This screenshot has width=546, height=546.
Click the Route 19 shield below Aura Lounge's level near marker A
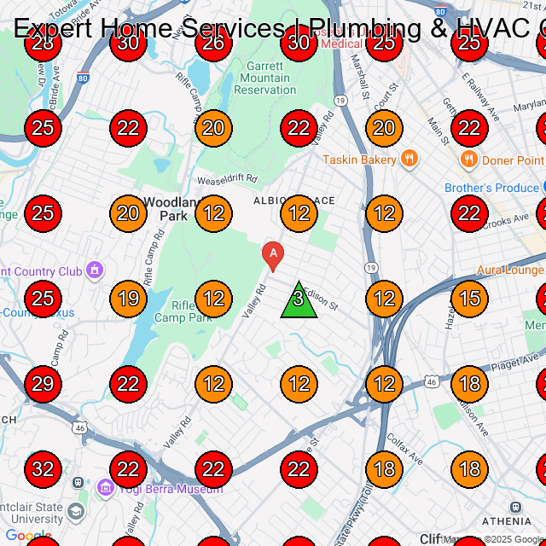[x=371, y=268]
